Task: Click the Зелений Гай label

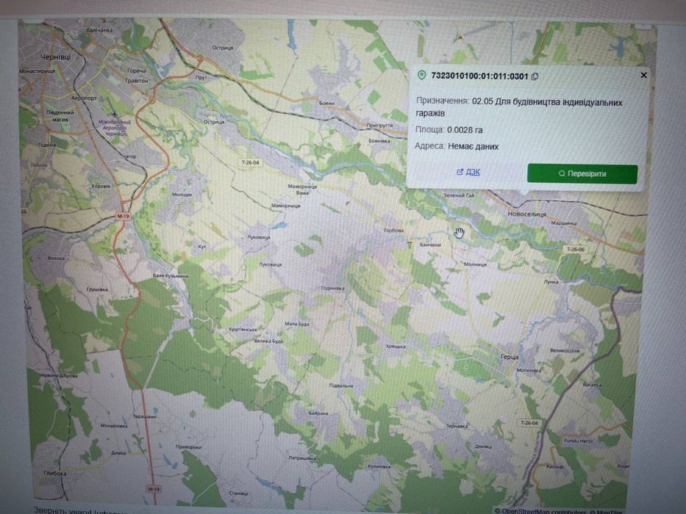Action: pos(459,195)
